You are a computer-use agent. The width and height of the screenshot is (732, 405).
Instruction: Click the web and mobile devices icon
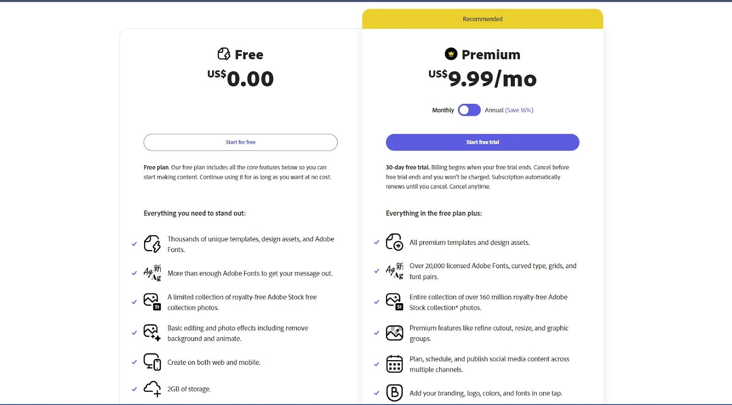152,362
